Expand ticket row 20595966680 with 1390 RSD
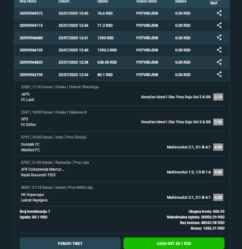This screenshot has width=242, height=249. pyautogui.click(x=122, y=38)
